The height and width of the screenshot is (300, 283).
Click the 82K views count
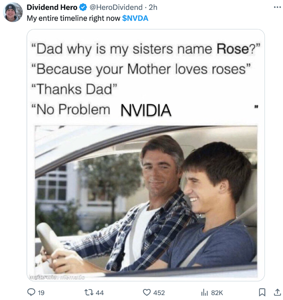[x=217, y=293]
